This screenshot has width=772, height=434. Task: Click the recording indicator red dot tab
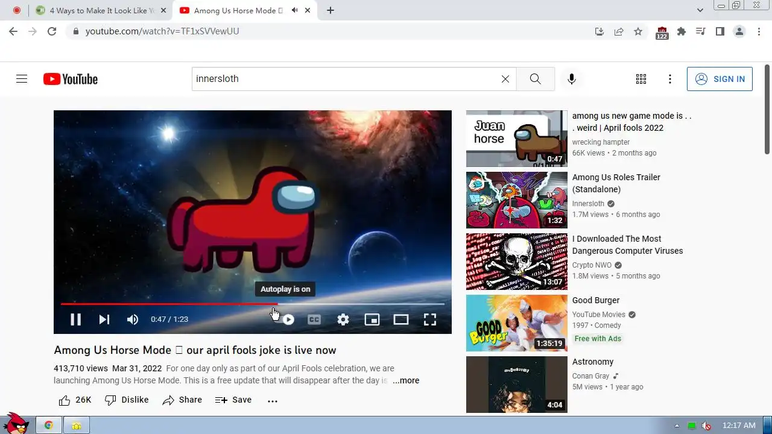(16, 10)
